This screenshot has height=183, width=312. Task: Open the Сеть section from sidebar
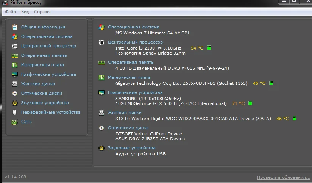tap(27, 122)
